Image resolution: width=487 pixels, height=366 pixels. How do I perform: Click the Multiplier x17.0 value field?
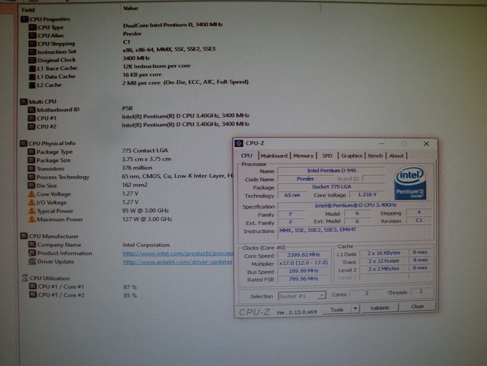click(303, 263)
